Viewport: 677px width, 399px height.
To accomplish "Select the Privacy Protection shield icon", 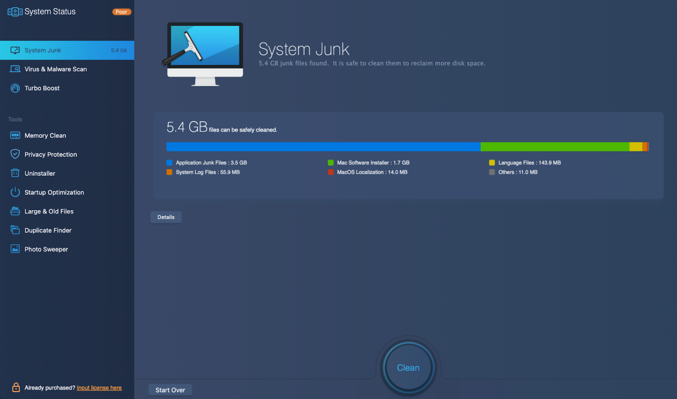I will (x=15, y=154).
